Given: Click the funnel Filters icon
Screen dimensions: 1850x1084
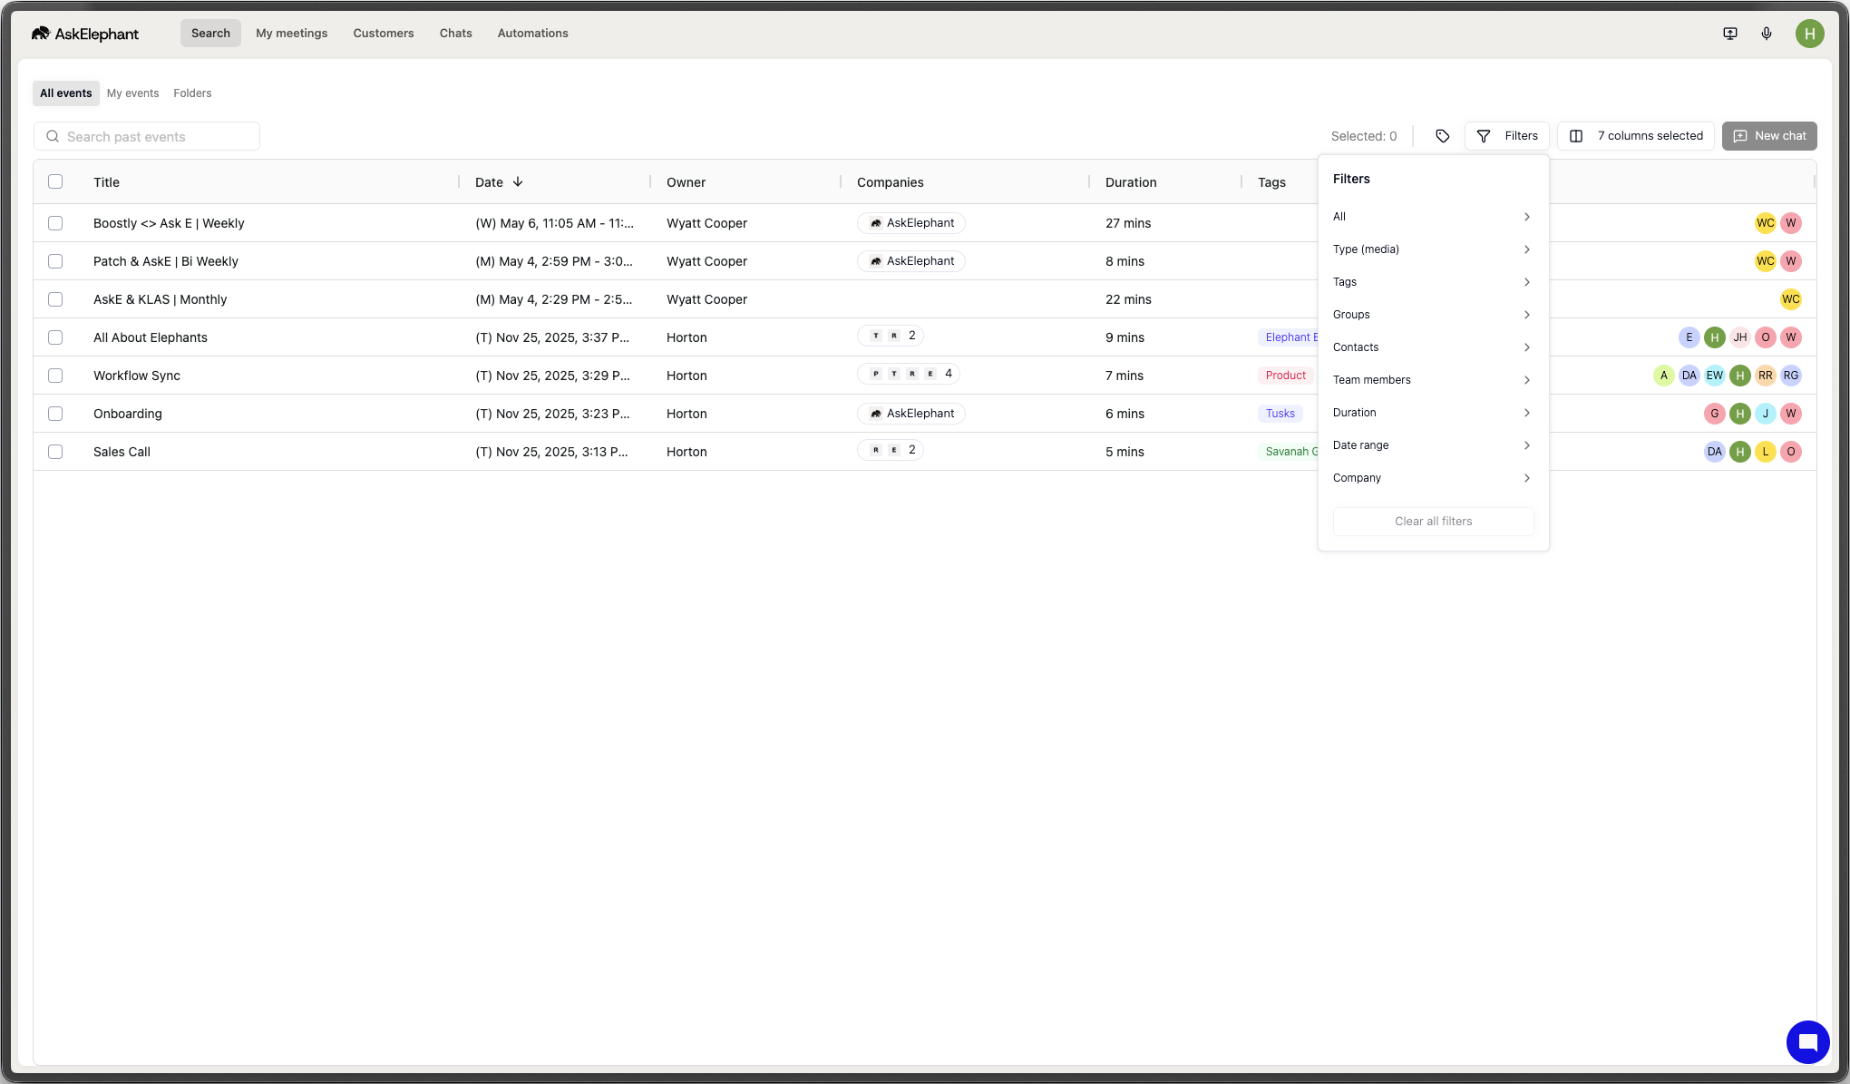Looking at the screenshot, I should pos(1484,136).
